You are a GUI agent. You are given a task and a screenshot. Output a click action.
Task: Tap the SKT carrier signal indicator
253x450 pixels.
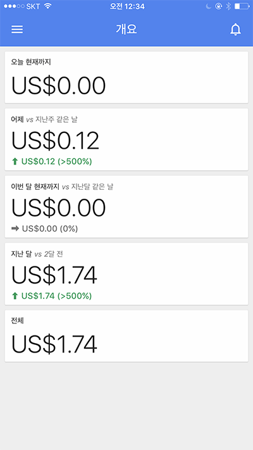tap(22, 6)
